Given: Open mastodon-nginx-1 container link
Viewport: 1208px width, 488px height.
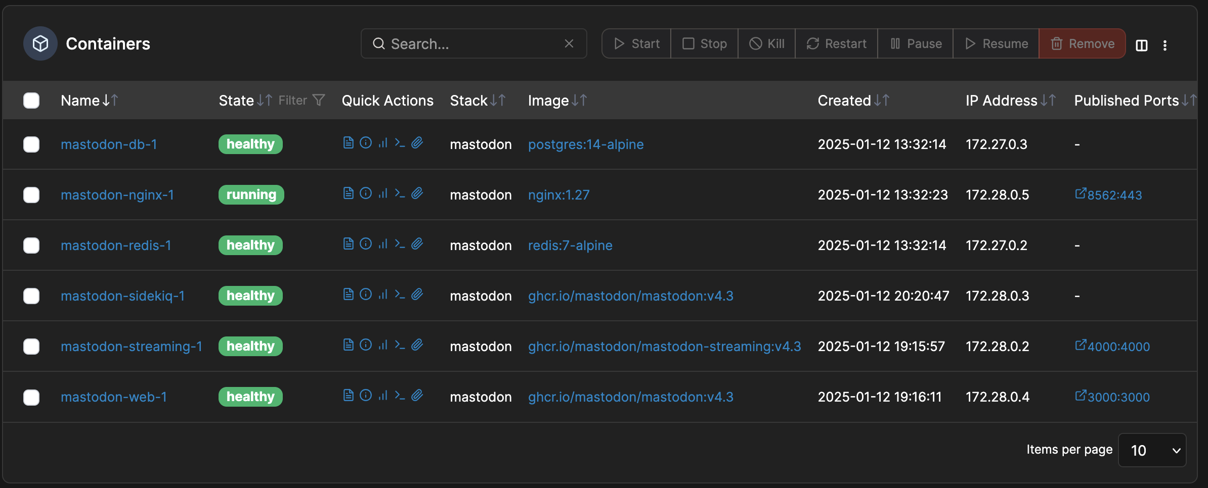Looking at the screenshot, I should point(117,195).
